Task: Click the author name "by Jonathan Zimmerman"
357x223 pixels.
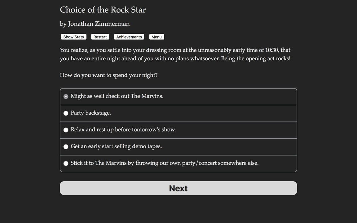Action: coord(95,24)
